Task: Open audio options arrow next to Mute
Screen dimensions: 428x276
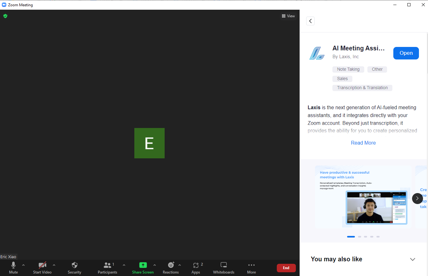Action: (x=23, y=265)
